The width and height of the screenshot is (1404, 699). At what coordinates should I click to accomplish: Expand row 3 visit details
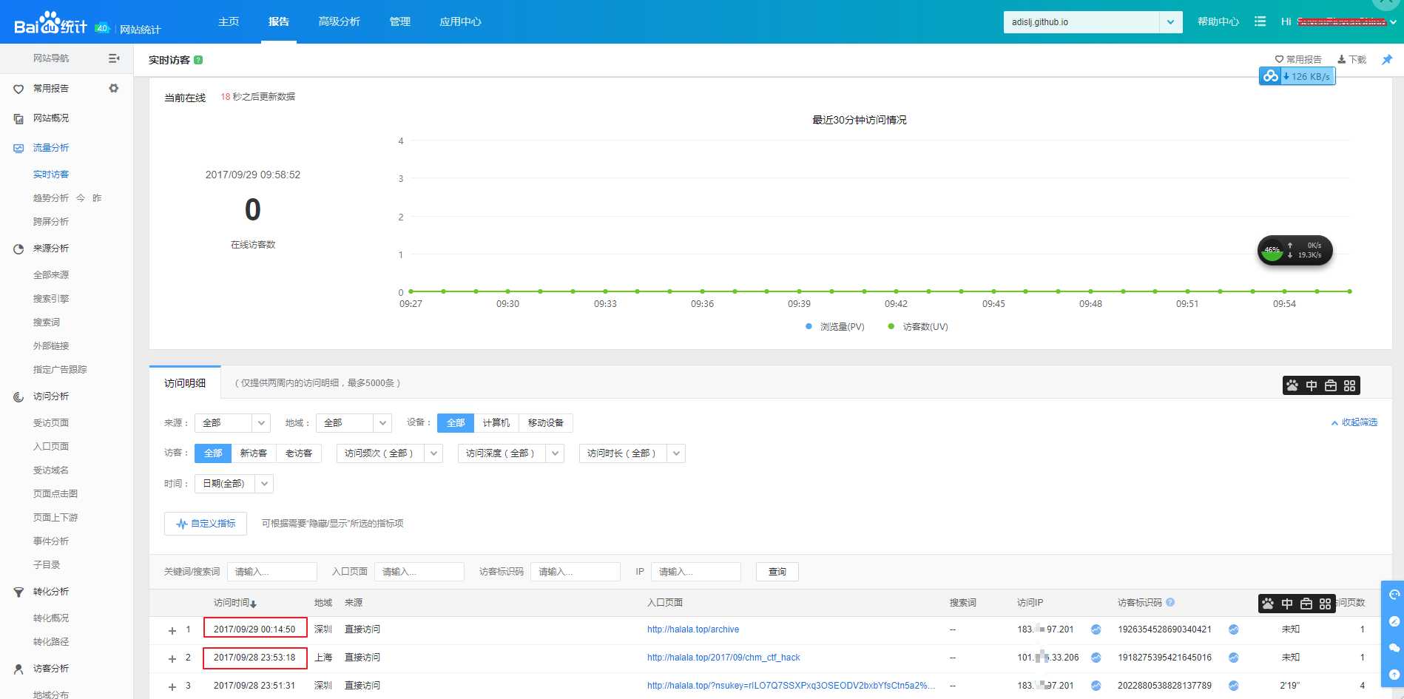click(x=172, y=686)
